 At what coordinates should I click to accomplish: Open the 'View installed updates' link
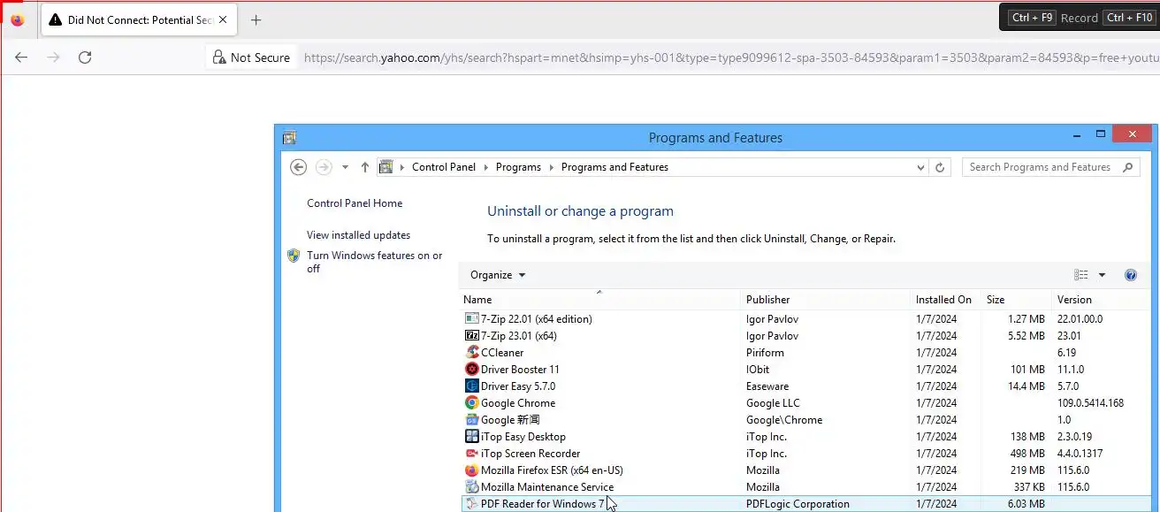tap(358, 235)
